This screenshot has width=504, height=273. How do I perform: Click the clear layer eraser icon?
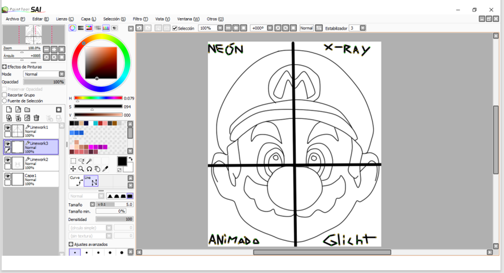tap(27, 118)
